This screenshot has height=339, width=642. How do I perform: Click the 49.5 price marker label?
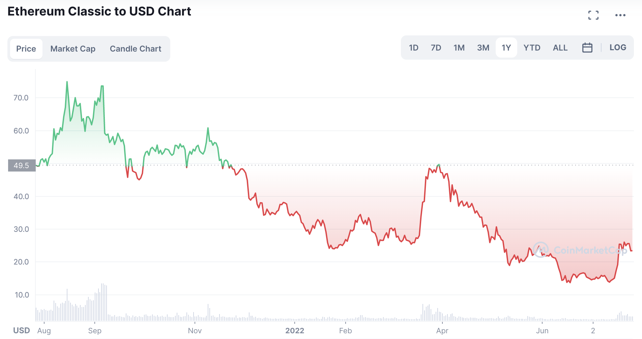click(22, 165)
